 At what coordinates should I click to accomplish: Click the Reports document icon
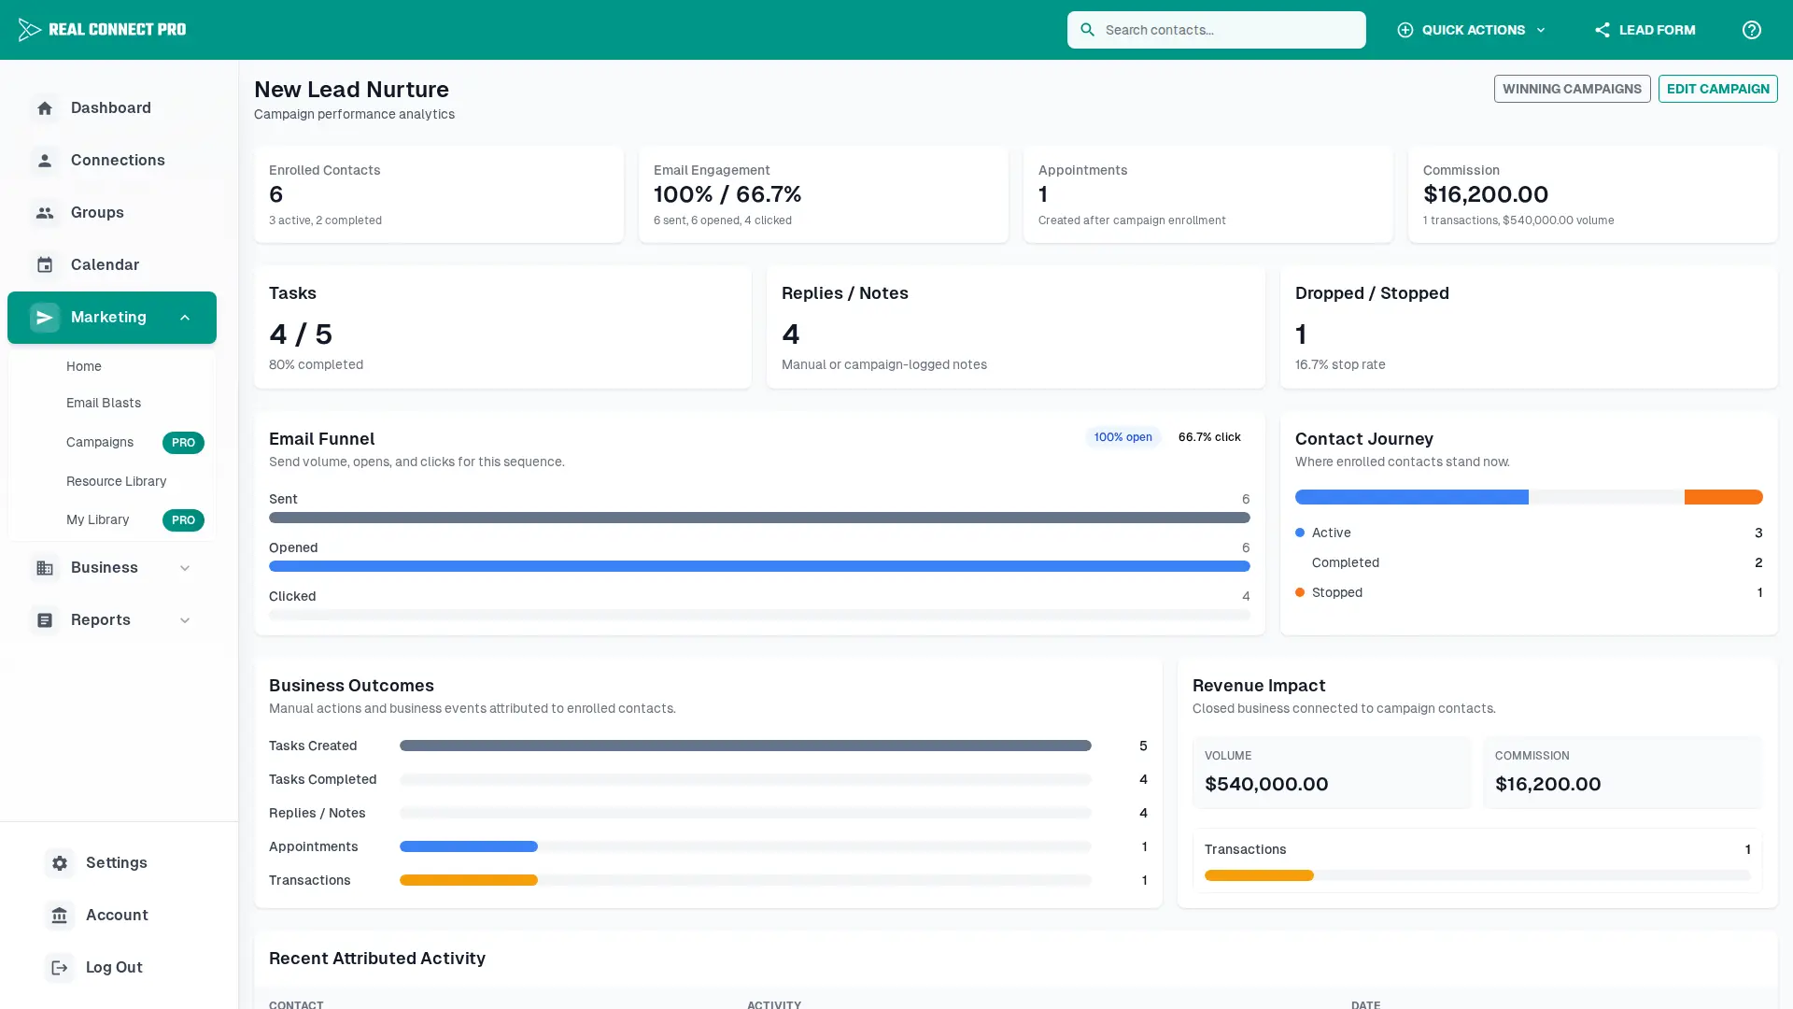(45, 620)
